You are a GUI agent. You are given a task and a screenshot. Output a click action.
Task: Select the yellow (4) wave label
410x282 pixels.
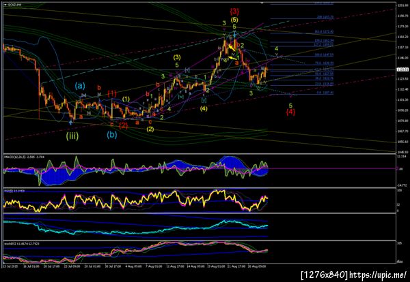pyautogui.click(x=204, y=108)
